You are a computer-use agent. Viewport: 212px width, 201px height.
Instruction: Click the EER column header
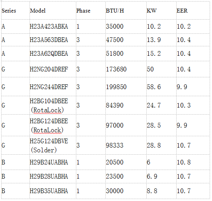click(x=193, y=11)
